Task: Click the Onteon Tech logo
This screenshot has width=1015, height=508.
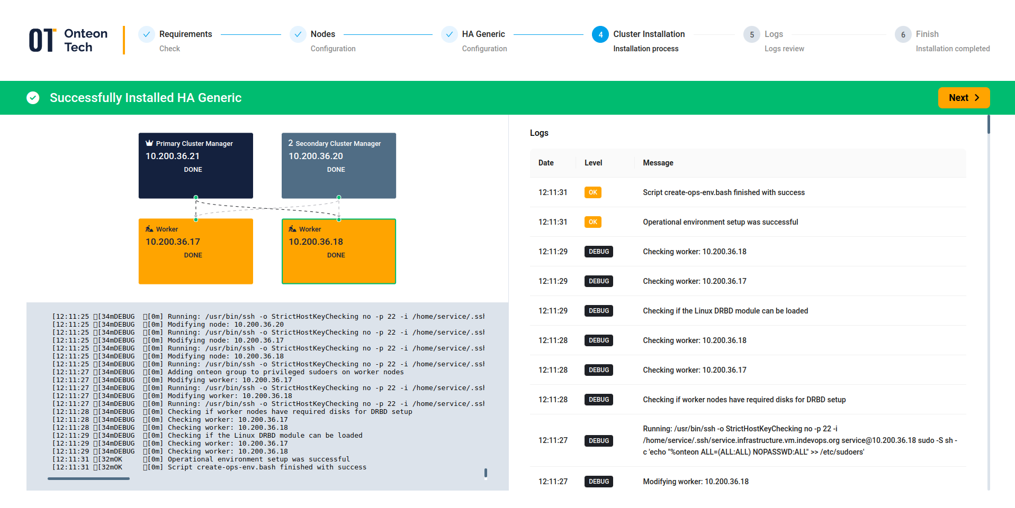Action: (x=68, y=41)
